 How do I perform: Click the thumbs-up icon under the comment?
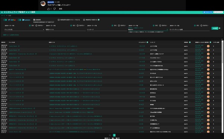[49, 9]
